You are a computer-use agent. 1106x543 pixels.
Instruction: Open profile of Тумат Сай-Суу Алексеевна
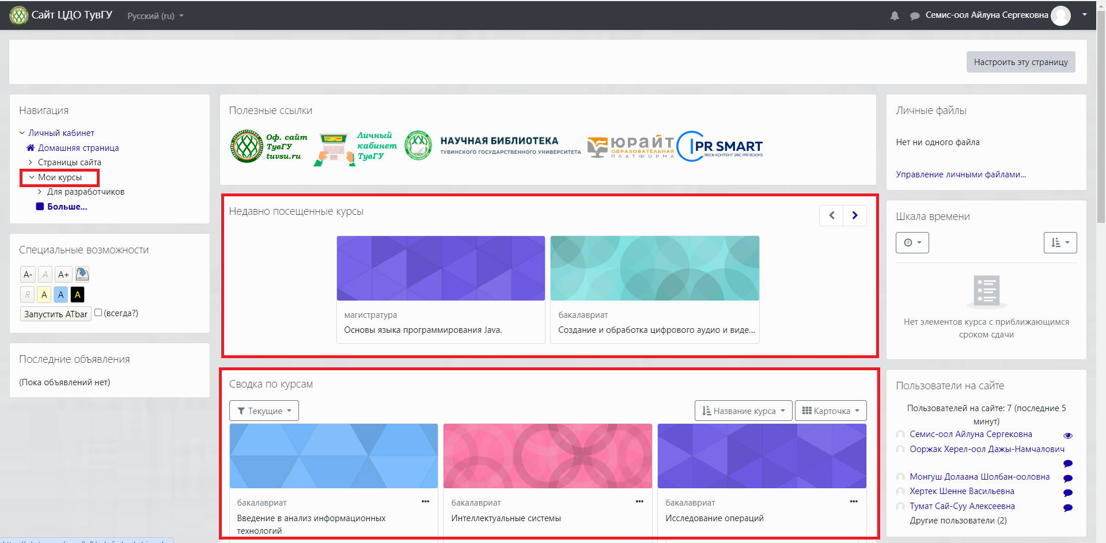pos(962,506)
